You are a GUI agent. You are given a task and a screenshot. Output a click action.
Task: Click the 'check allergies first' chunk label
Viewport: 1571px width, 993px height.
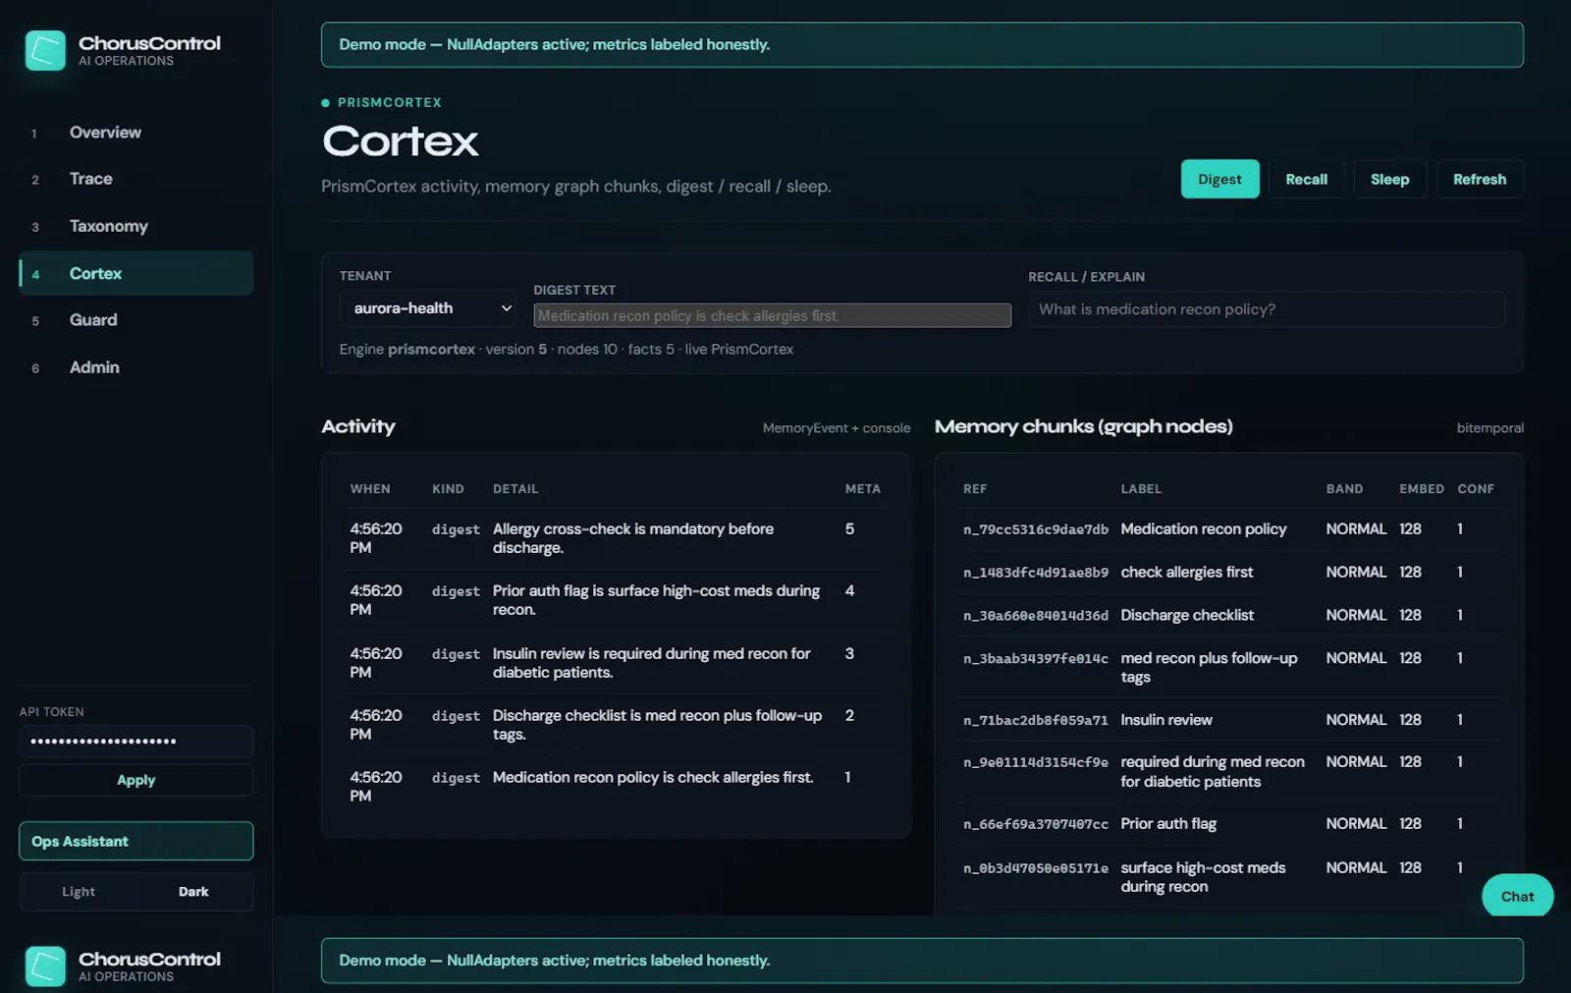coord(1186,572)
